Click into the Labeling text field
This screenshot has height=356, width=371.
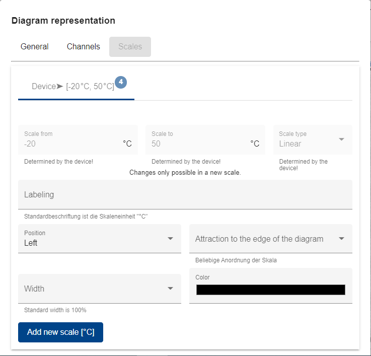(185, 194)
